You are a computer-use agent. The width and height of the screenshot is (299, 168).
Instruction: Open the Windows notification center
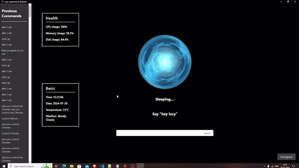click(x=294, y=166)
